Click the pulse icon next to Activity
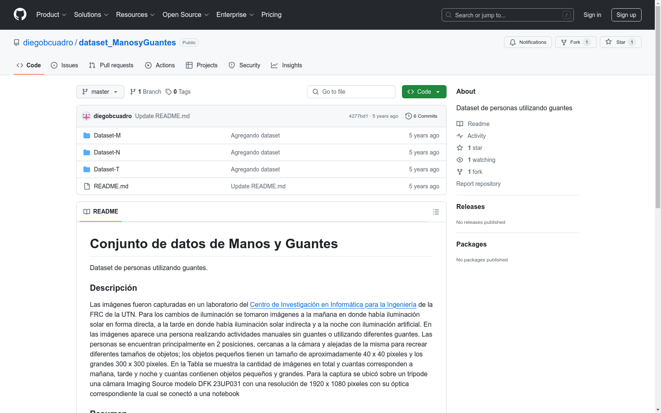 [460, 136]
